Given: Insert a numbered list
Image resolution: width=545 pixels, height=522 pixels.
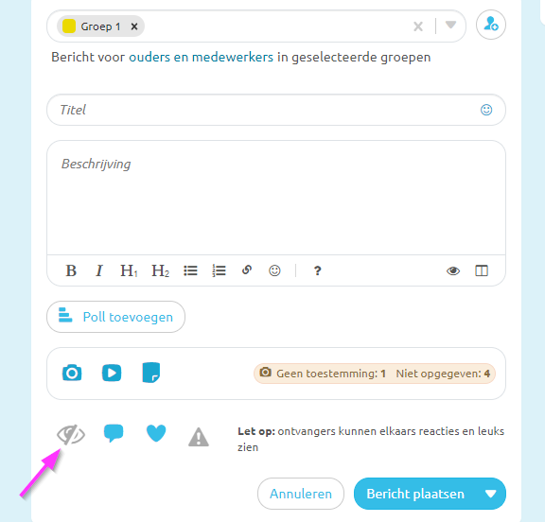Looking at the screenshot, I should 219,270.
